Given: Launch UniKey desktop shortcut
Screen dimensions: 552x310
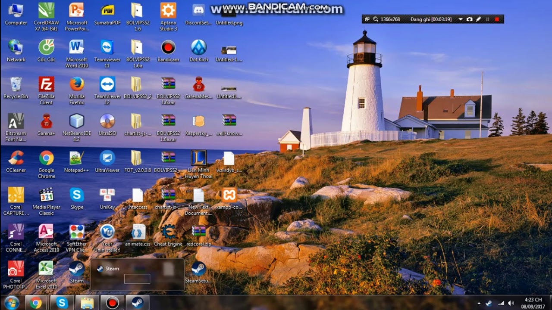Looking at the screenshot, I should coord(107,198).
